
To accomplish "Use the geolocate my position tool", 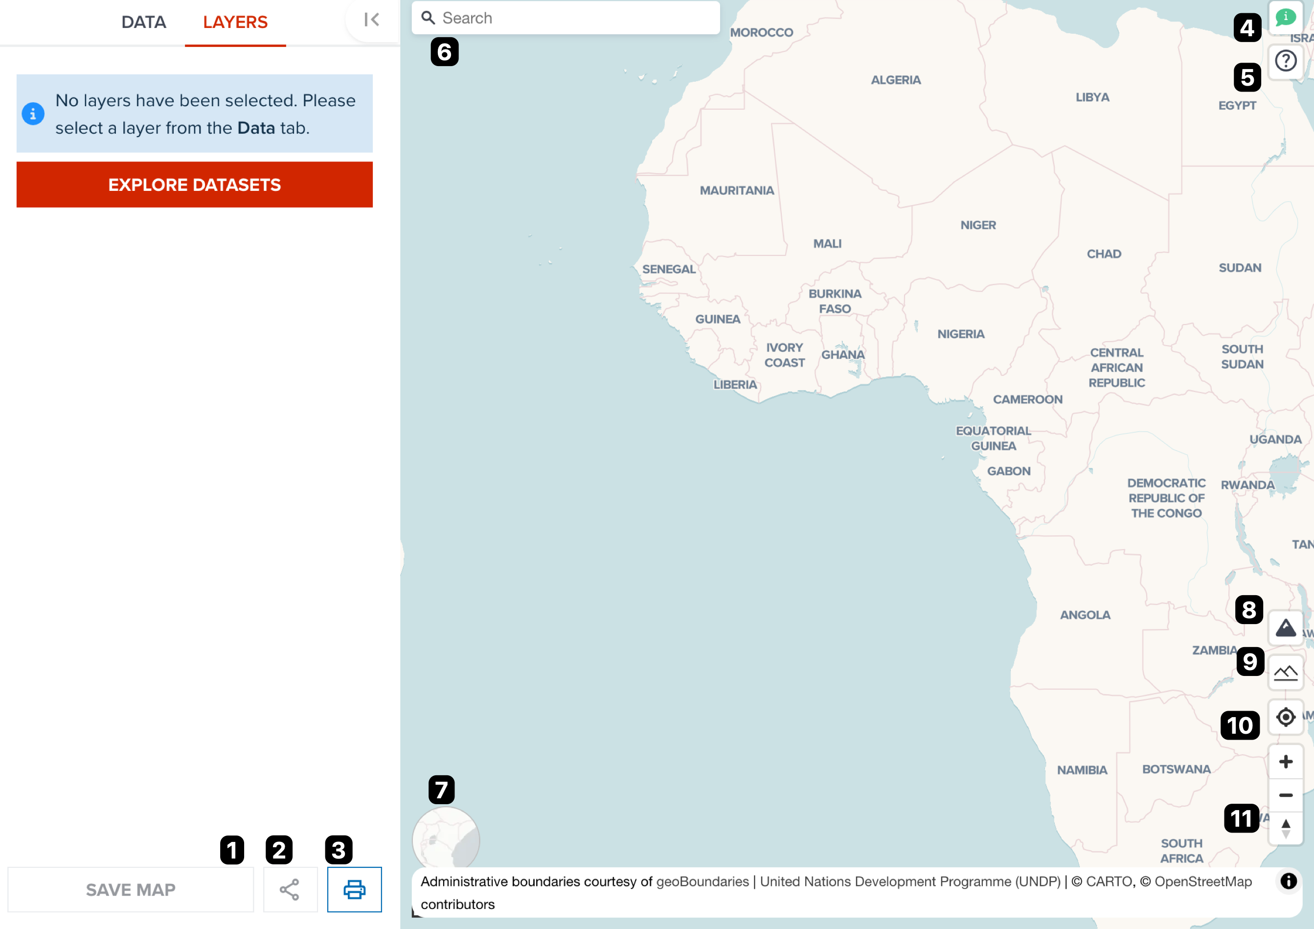I will pos(1286,717).
